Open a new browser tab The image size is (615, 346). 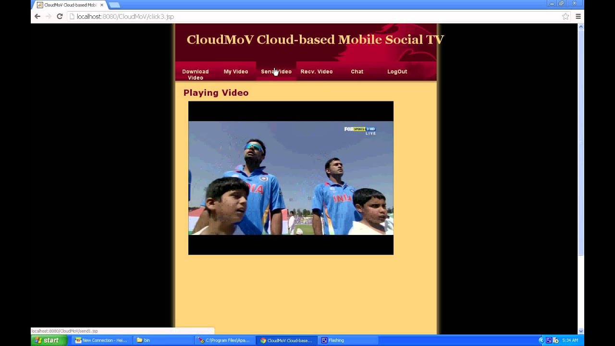point(114,5)
